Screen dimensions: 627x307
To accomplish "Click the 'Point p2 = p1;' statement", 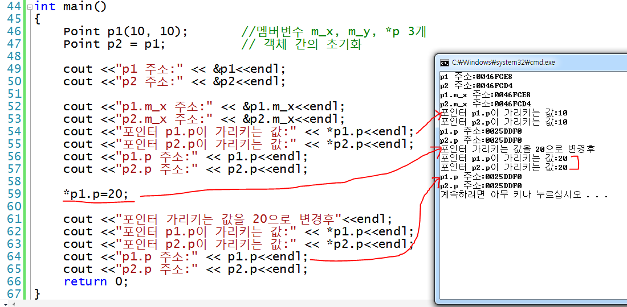I will 115,44.
